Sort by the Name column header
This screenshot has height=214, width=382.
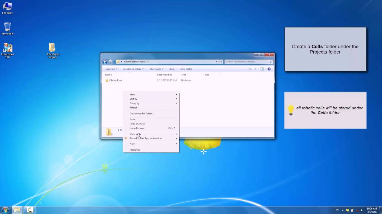(x=130, y=75)
